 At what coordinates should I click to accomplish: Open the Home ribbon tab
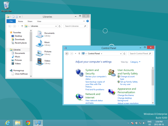pos(21,21)
